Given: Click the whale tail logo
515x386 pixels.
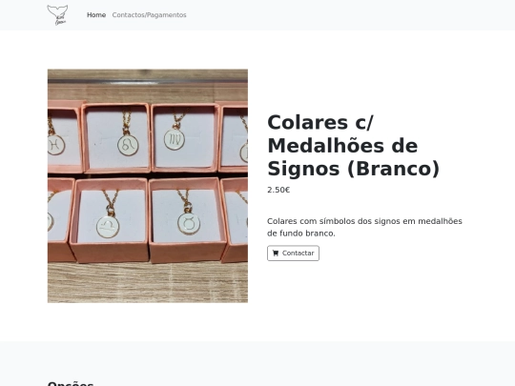Looking at the screenshot, I should click(57, 14).
